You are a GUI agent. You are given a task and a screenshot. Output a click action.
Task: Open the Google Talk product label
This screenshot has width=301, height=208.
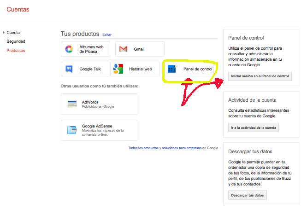pyautogui.click(x=90, y=69)
